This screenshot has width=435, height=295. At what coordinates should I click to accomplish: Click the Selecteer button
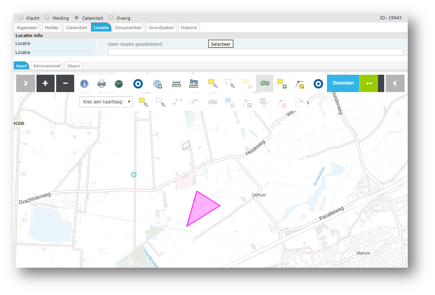coord(221,44)
